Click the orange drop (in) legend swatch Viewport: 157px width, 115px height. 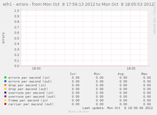pos(5,85)
